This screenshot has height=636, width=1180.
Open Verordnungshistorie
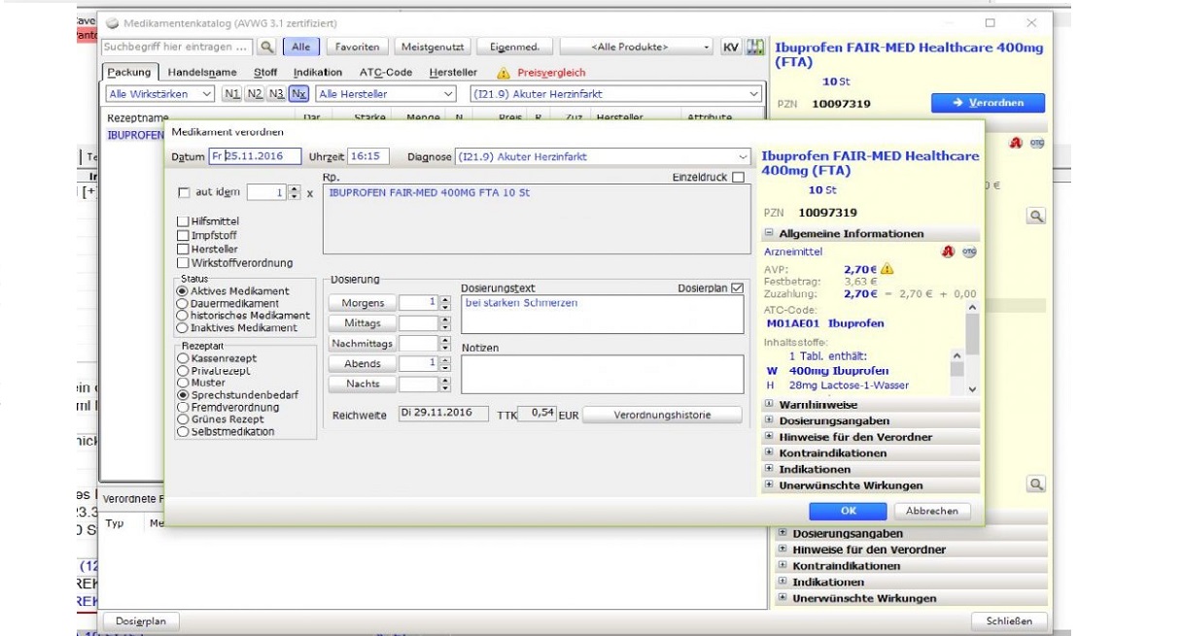661,415
